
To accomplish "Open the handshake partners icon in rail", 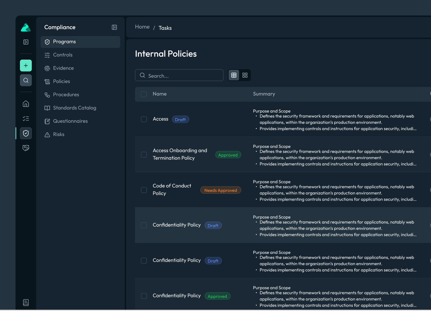I will 26,148.
